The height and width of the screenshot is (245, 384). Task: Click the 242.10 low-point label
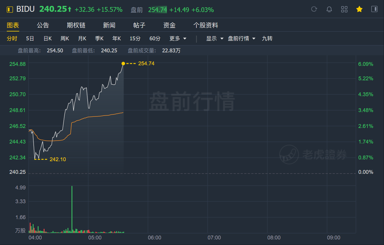point(58,159)
